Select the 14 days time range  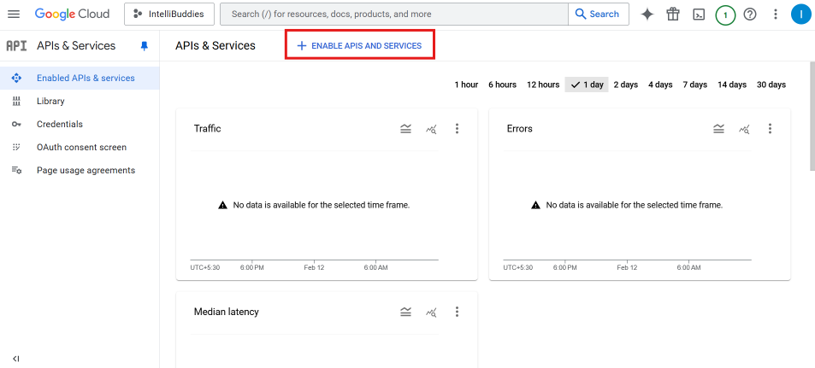click(732, 85)
